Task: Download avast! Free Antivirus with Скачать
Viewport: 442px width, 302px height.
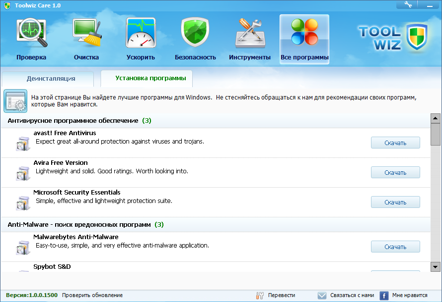Action: pyautogui.click(x=395, y=143)
